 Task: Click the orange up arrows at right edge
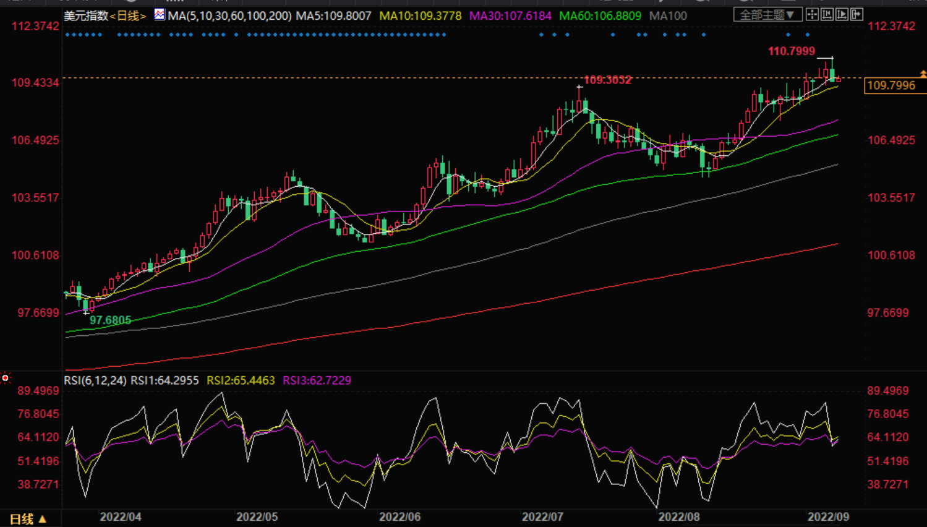click(x=923, y=74)
